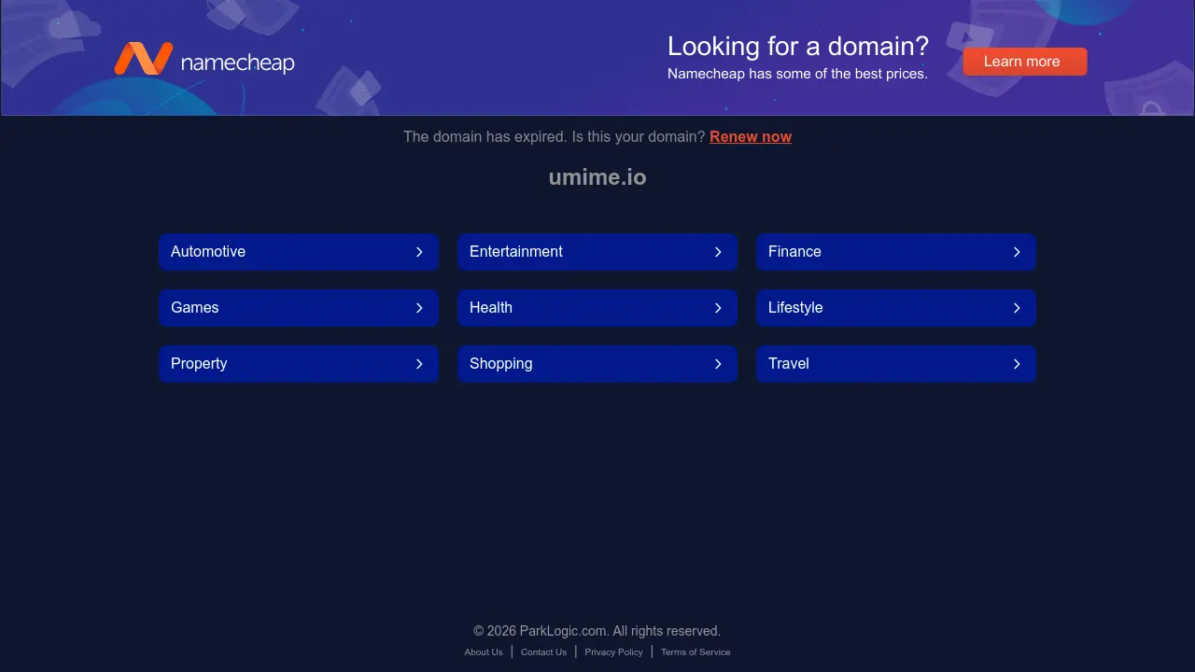
Task: Select the Automotive category chevron arrow
Action: [x=419, y=252]
